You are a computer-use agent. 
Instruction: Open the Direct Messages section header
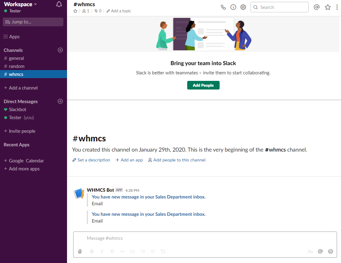coord(21,102)
